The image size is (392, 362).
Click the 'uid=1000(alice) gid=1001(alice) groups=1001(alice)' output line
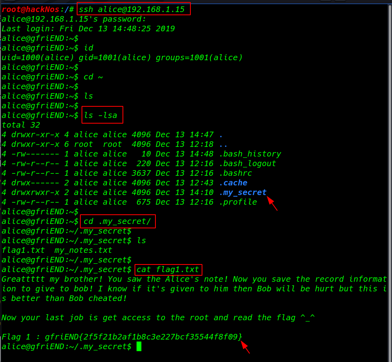click(122, 57)
